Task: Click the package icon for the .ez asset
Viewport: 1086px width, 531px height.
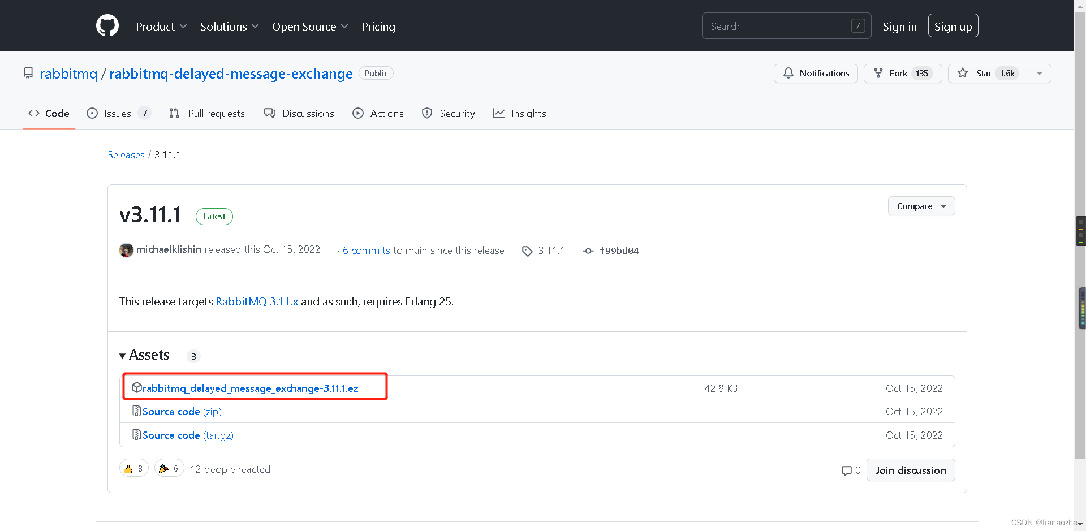Action: point(136,387)
